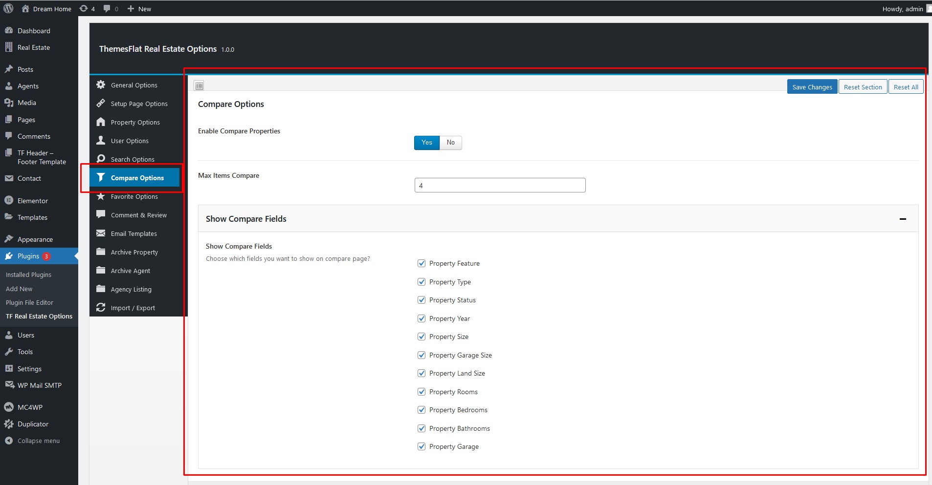Set Enable Compare Properties to Yes
Screen dimensions: 932x485
(x=427, y=143)
